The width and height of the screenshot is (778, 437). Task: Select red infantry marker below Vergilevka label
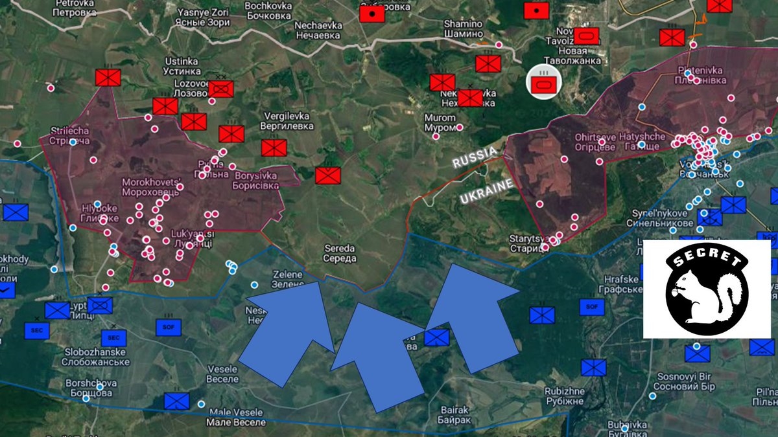pos(274,148)
